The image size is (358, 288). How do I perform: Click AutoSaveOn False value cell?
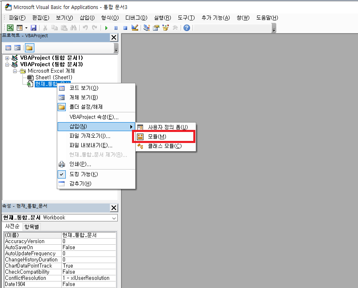(x=89, y=248)
